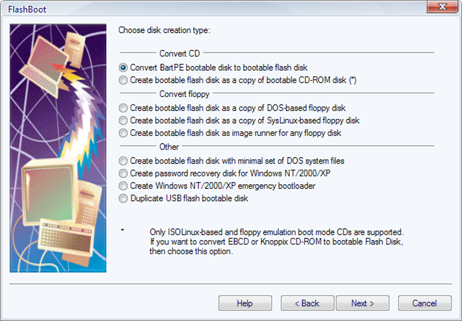Select copy of DOS-based floppy disk option

coord(232,108)
